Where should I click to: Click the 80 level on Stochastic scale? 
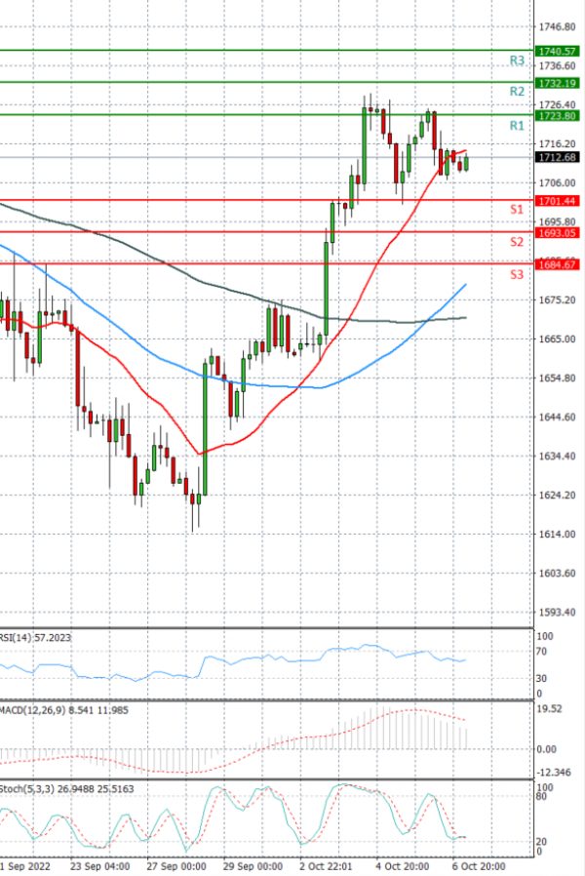tap(541, 796)
